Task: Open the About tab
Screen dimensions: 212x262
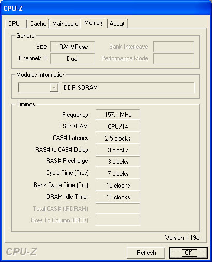Action: coord(117,24)
